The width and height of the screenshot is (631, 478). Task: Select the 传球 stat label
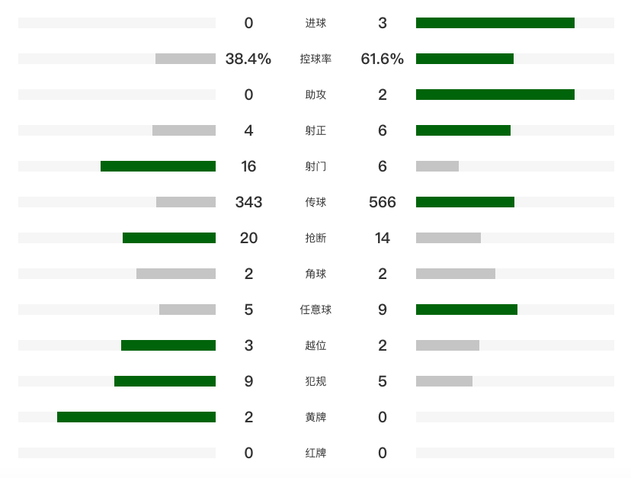(315, 202)
